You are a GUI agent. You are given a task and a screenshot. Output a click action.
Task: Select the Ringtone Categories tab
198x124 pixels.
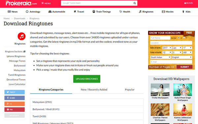pyautogui.click(x=51, y=90)
